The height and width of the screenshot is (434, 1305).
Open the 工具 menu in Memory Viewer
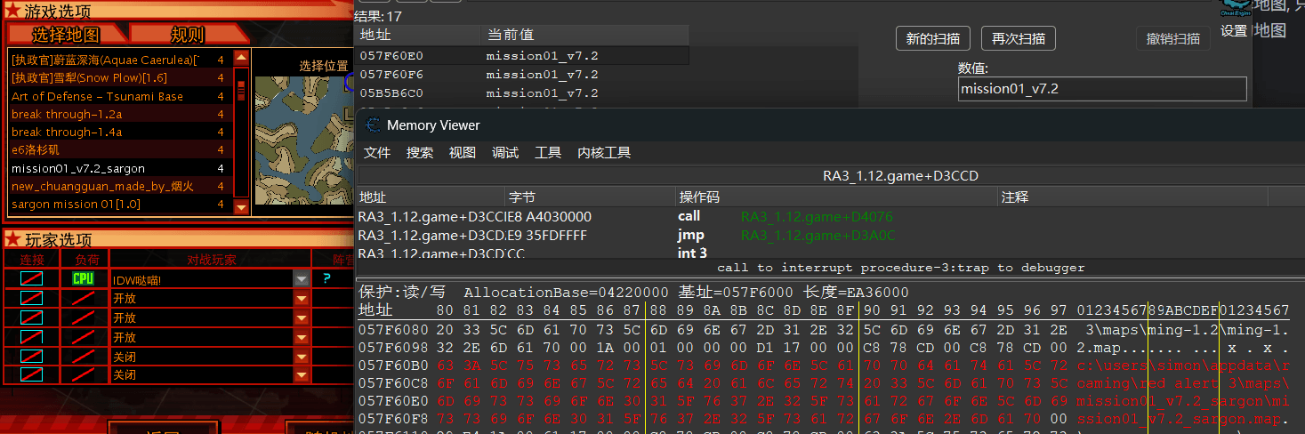tap(548, 153)
